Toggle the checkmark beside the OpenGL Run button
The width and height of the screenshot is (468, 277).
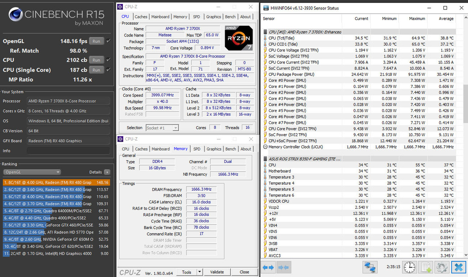108,41
